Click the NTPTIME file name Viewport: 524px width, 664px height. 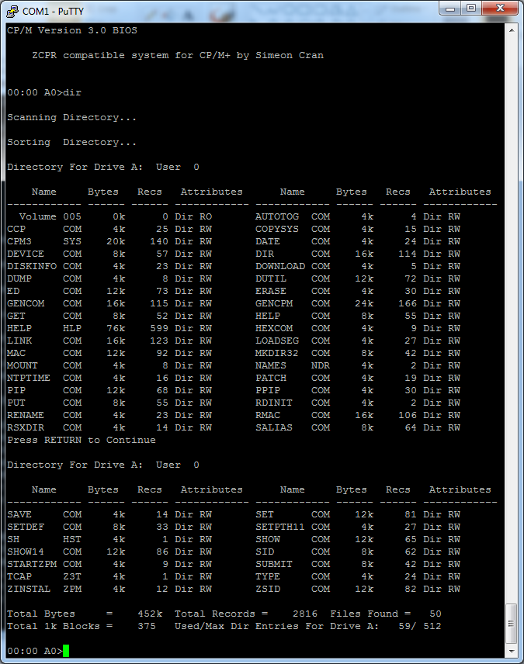tap(29, 378)
